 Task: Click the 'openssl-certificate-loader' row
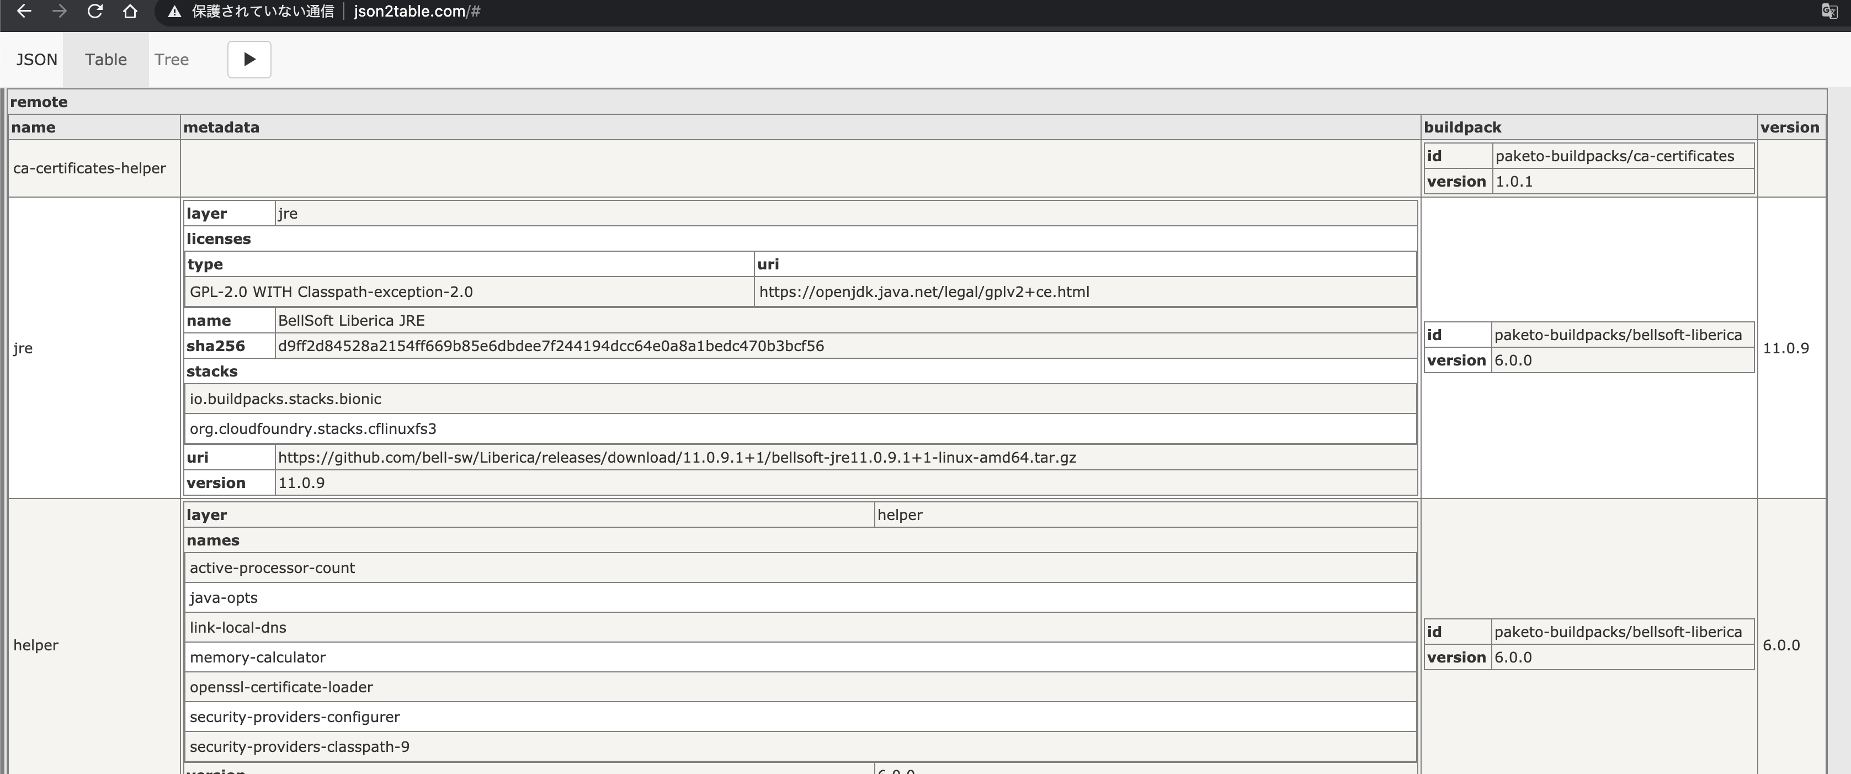[x=800, y=687]
